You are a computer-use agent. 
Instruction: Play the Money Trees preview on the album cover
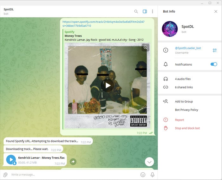pos(107,85)
